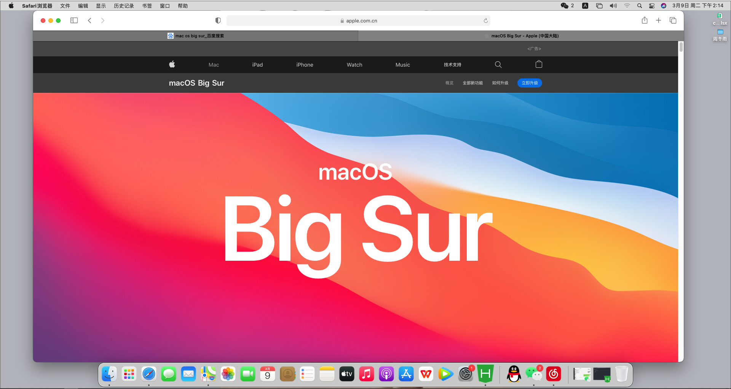This screenshot has height=389, width=731.
Task: Click the page vertical scrollbar thumb
Action: (x=681, y=47)
